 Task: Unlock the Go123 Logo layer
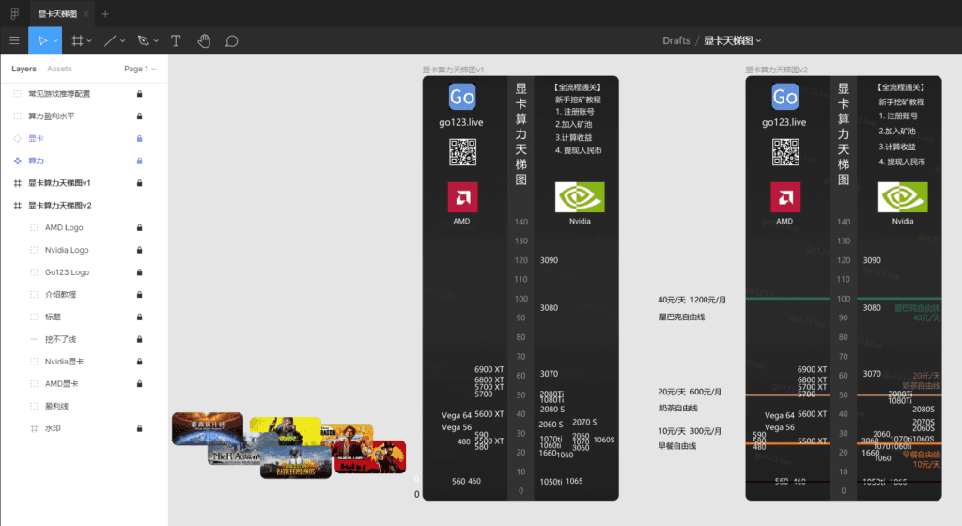(x=139, y=272)
